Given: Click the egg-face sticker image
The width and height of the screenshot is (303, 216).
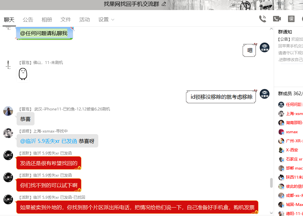Looking at the screenshot, I should tap(23, 74).
